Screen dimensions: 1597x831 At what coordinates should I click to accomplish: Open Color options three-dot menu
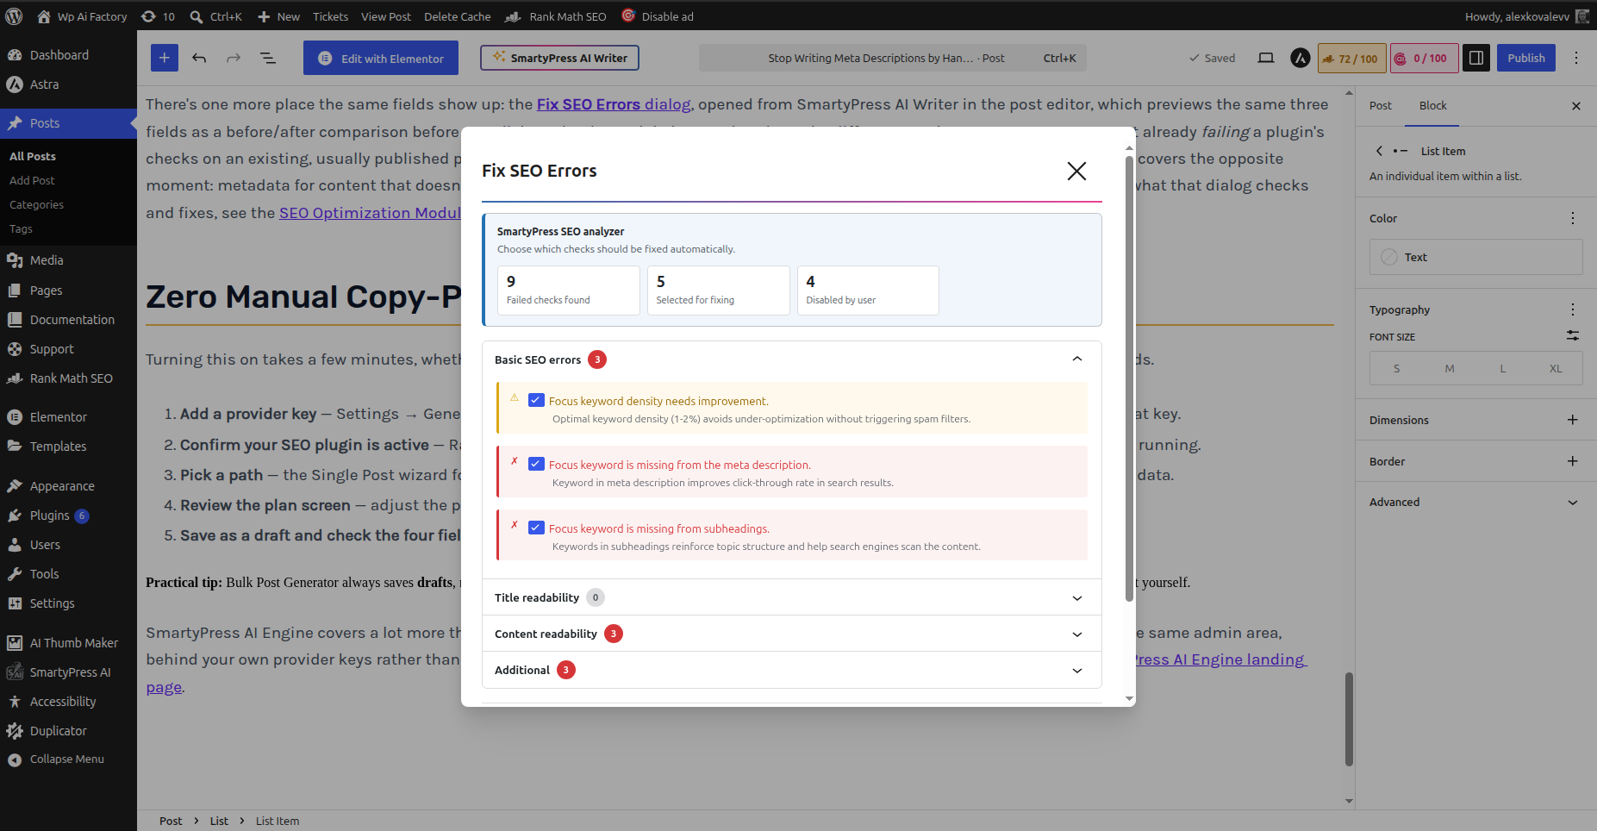pyautogui.click(x=1573, y=218)
